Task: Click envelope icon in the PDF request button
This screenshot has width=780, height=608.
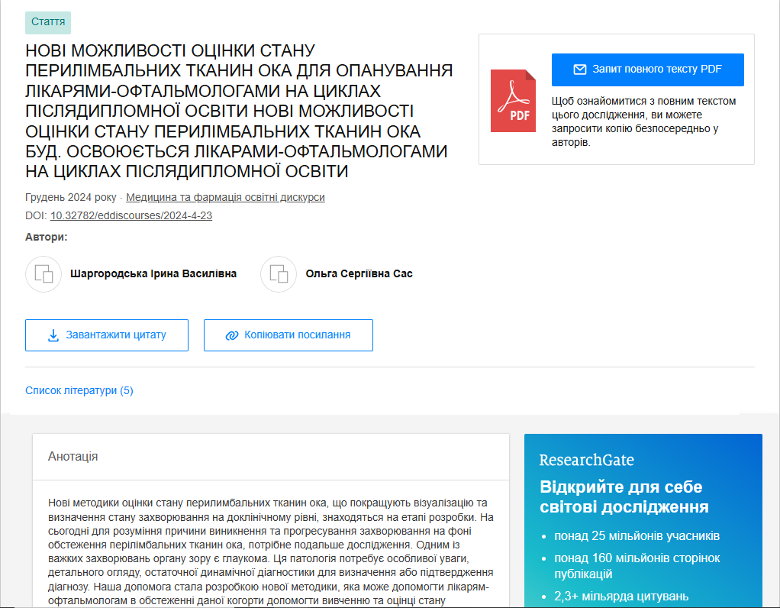Action: [x=580, y=70]
